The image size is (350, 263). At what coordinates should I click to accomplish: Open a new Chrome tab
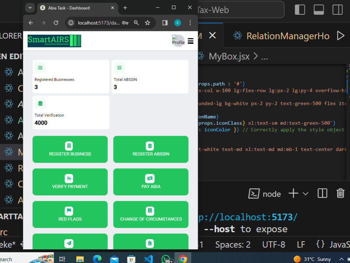[125, 8]
